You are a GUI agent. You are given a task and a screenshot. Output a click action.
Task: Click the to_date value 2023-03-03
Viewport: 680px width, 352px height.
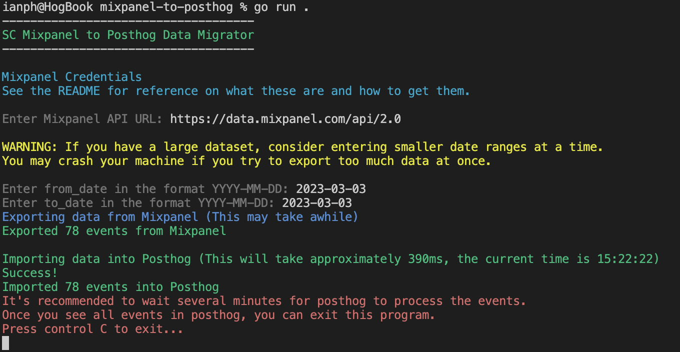point(316,203)
